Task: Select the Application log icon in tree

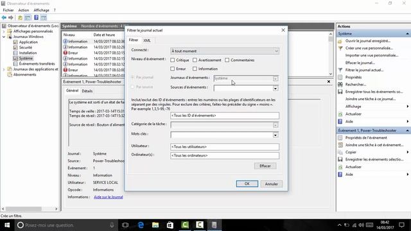Action: [x=15, y=42]
